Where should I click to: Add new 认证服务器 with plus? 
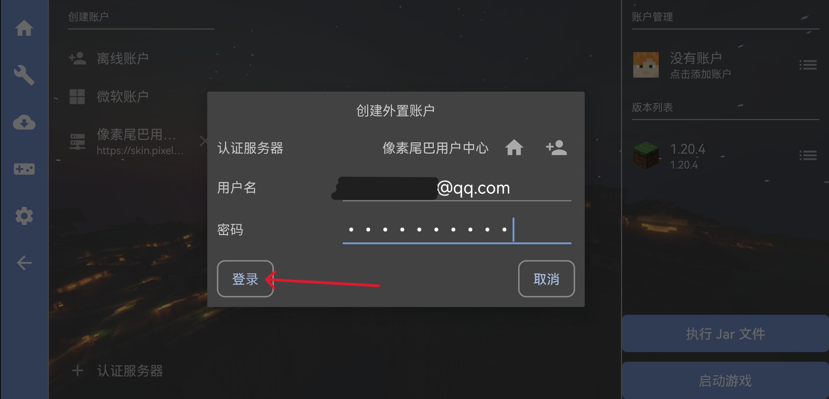click(117, 371)
